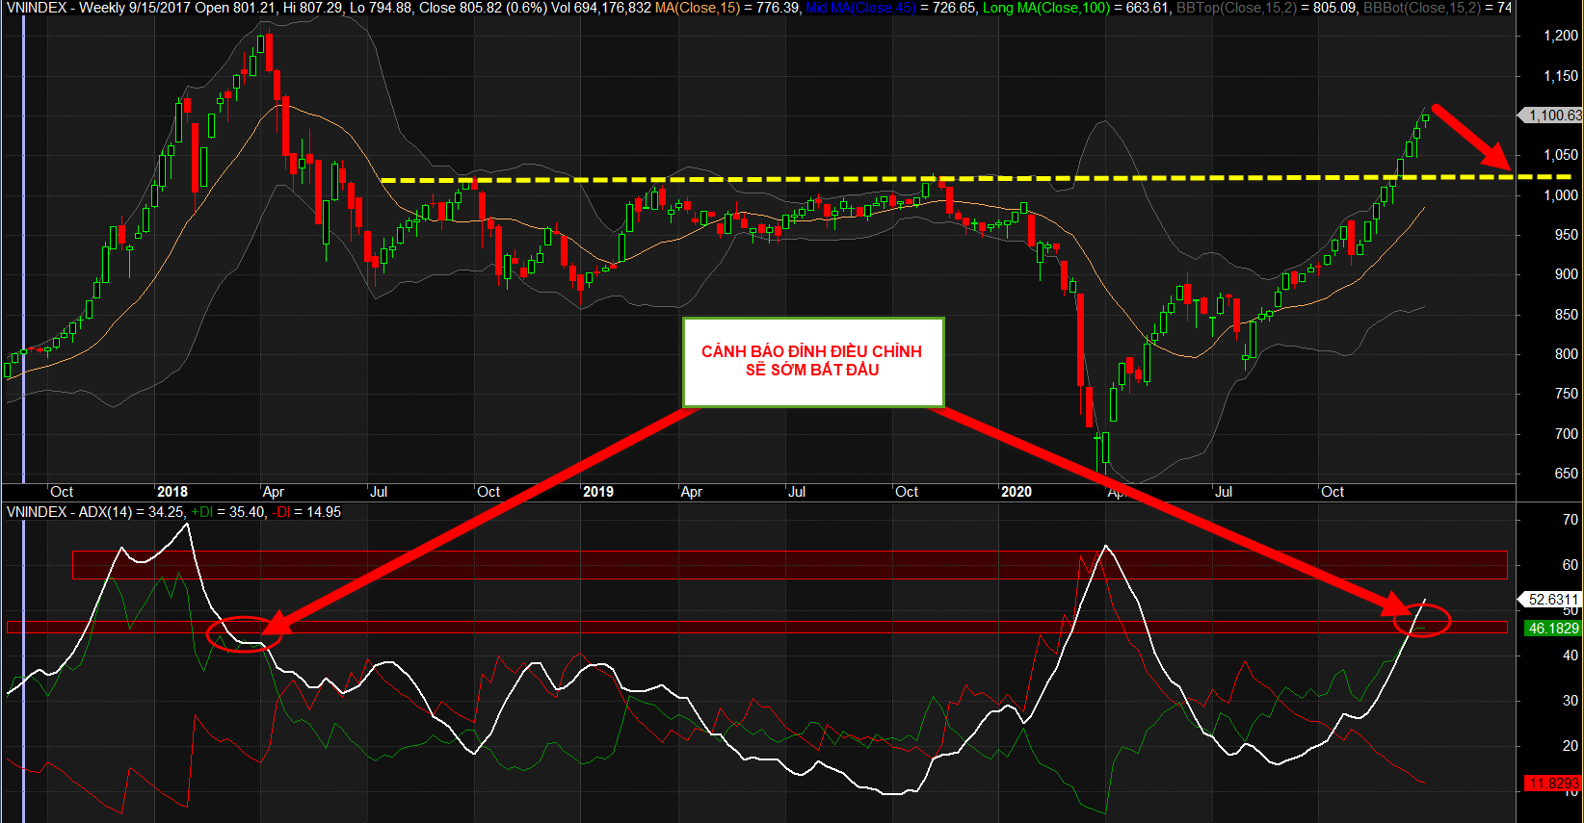Viewport: 1584px width, 823px height.
Task: Click the Oct 2017 label before the 2018 marker
Action: [62, 492]
